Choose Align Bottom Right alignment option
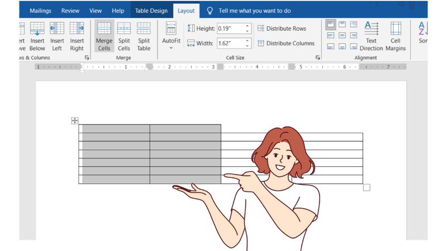Screen dimensions: 447x251 click(353, 46)
